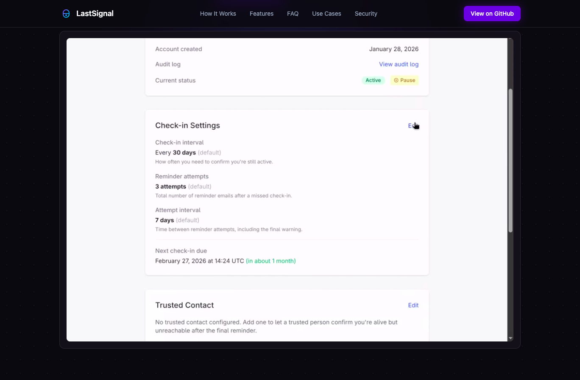Screen dimensions: 580x380
Task: Click the "Check-in interval" label
Action: pyautogui.click(x=179, y=142)
